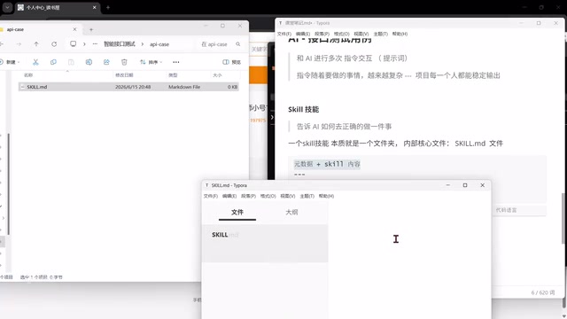Screen dimensions: 567x319
Task: Open the See more (…) Explorer toolbar menu
Action: pos(176,62)
